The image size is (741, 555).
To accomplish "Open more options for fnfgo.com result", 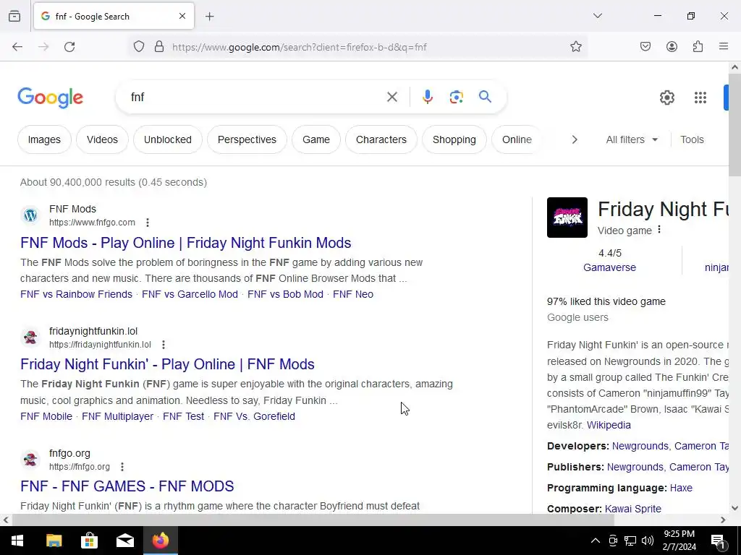I will (148, 223).
